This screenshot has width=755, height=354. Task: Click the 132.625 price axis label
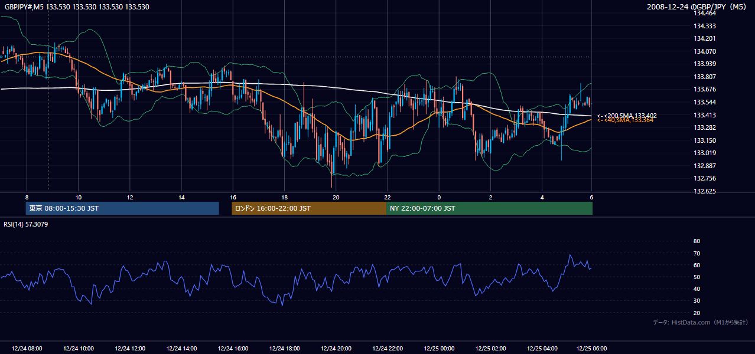(x=704, y=191)
